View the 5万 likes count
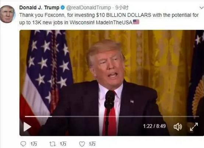The height and width of the screenshot is (148, 204). coord(92,144)
